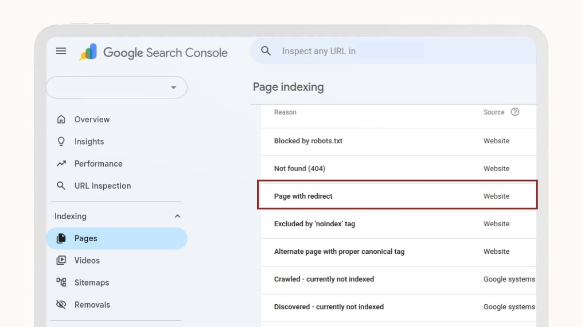The width and height of the screenshot is (582, 327).
Task: Click the Pages document icon
Action: [x=61, y=238]
